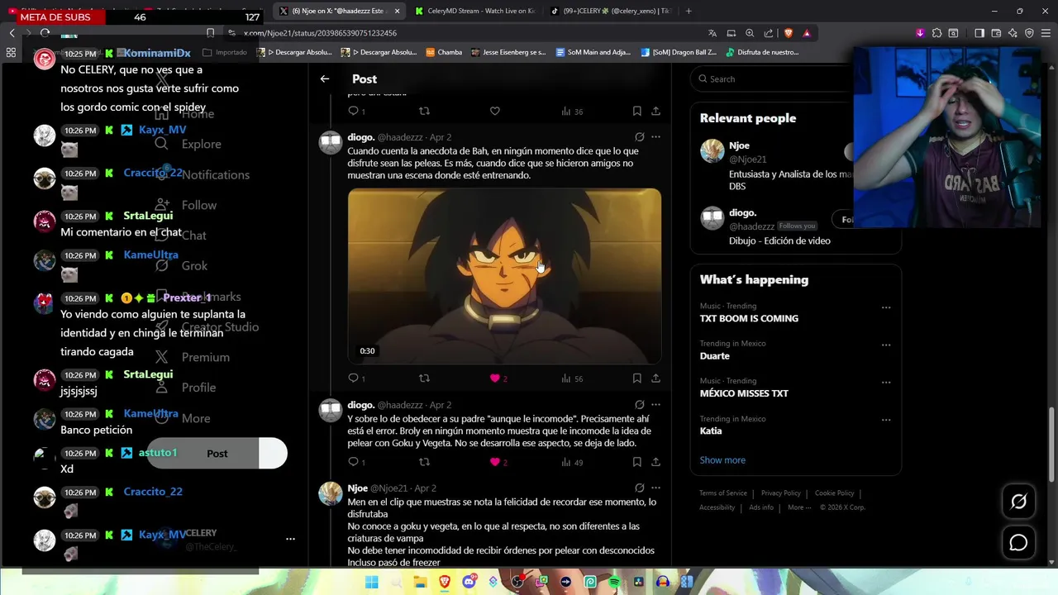Open more options on diogo's 'Y sobre' post
The image size is (1058, 595).
655,405
